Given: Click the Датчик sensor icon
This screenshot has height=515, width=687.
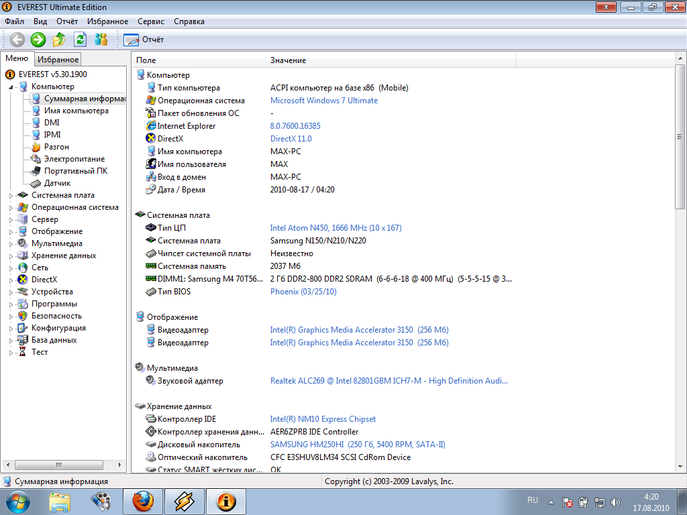Looking at the screenshot, I should tap(36, 183).
